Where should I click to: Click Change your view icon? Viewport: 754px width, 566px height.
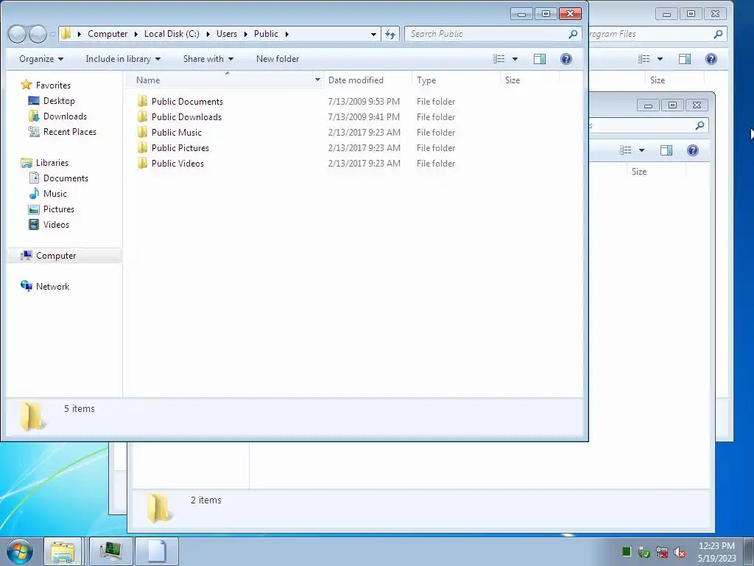point(499,59)
